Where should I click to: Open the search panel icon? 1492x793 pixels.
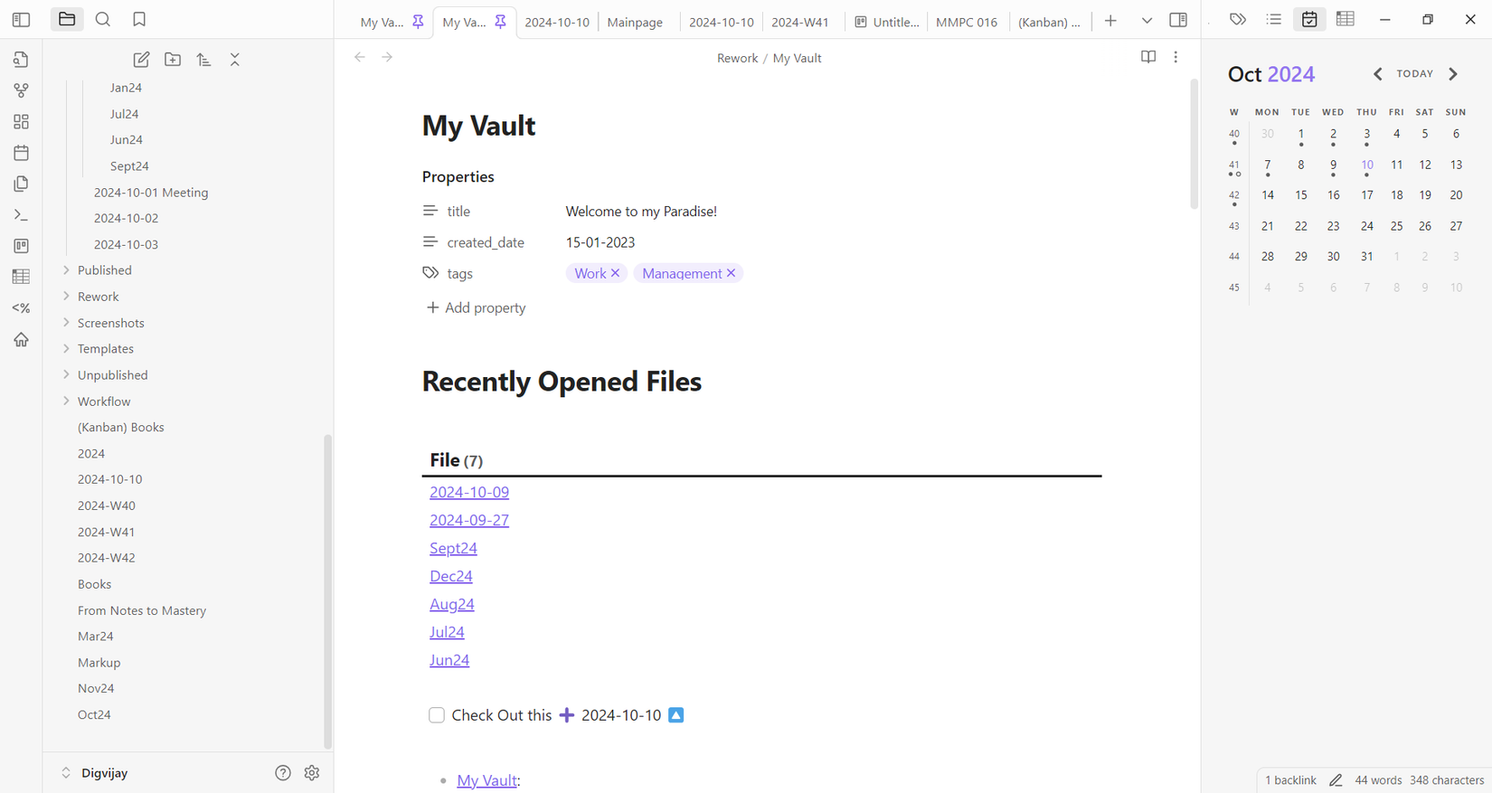point(103,19)
